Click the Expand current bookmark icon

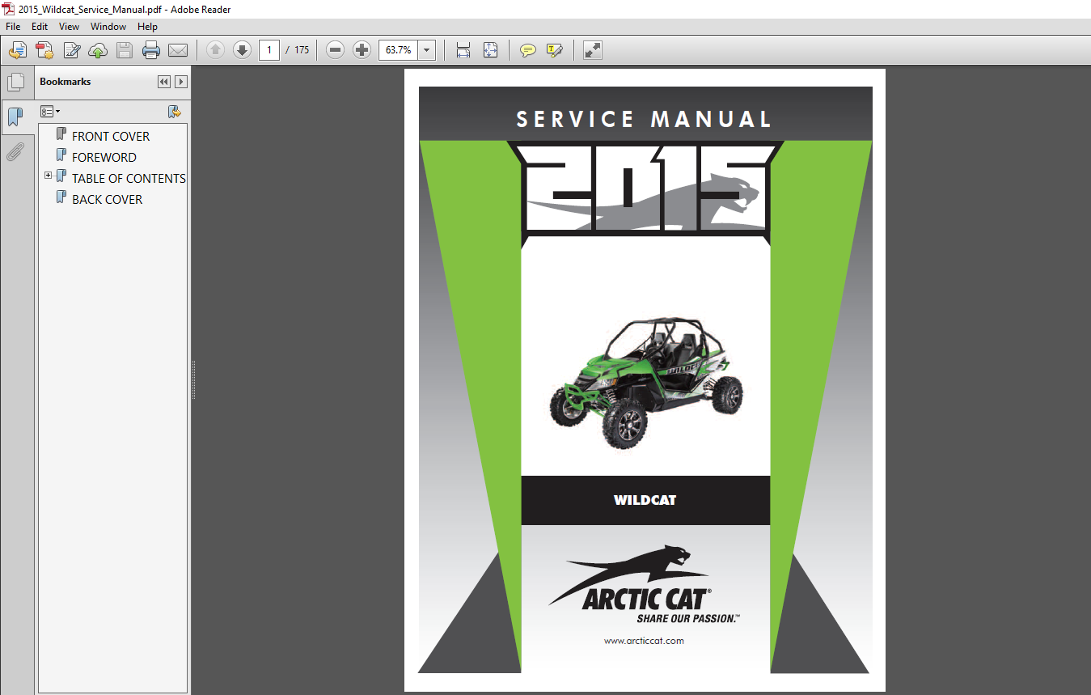click(174, 112)
